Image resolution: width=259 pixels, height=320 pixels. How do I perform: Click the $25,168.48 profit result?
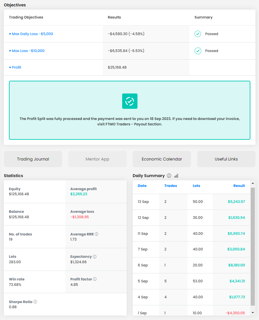[x=117, y=67]
